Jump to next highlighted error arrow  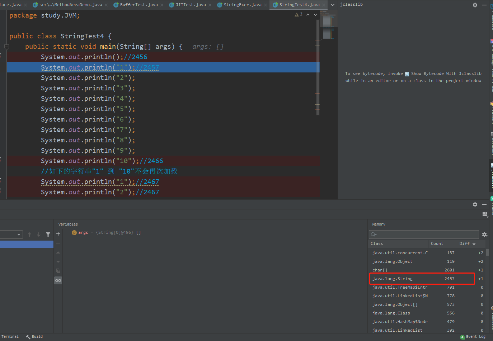pos(315,15)
